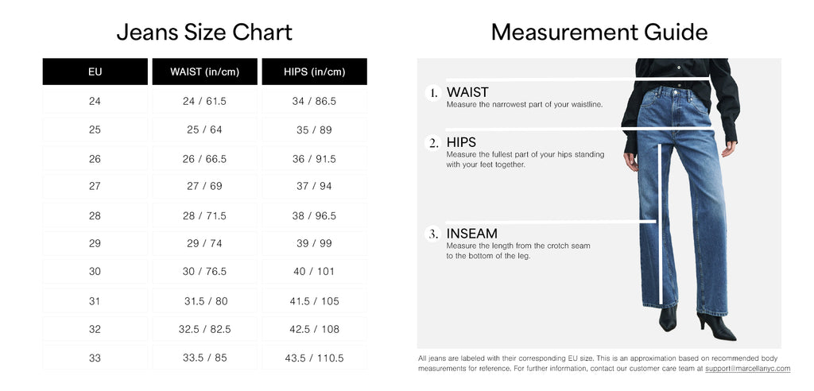Click the number 2 circle beside HIPS
814x391 pixels.
pyautogui.click(x=433, y=143)
